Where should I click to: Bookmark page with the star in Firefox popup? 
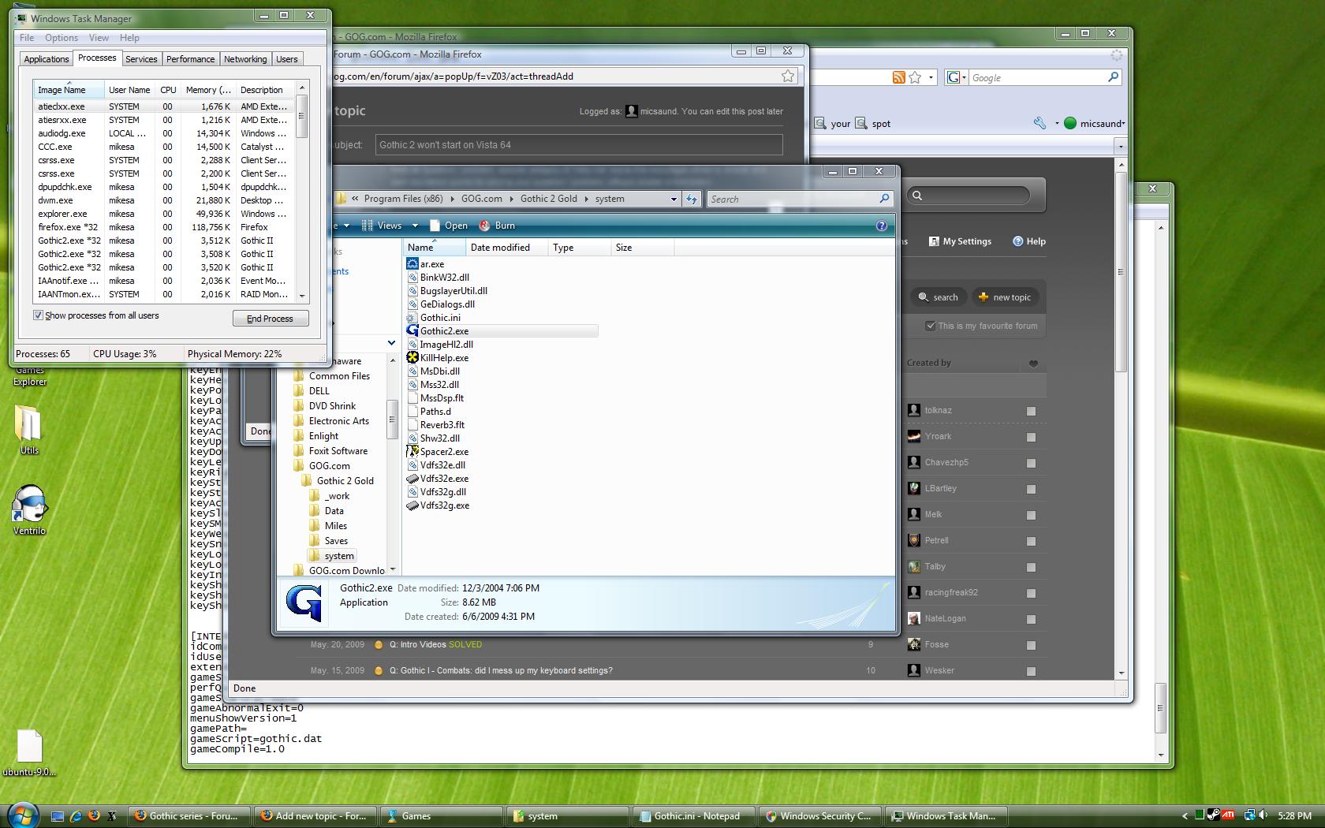click(788, 76)
